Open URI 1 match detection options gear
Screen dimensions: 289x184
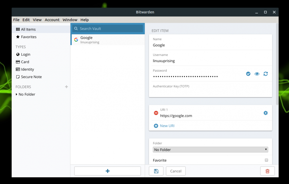[266, 113]
